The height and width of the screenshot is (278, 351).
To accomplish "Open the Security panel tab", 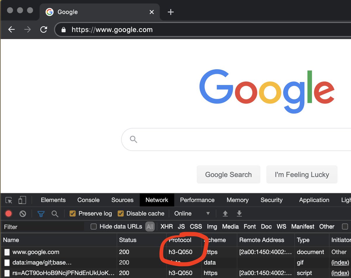I will click(271, 200).
